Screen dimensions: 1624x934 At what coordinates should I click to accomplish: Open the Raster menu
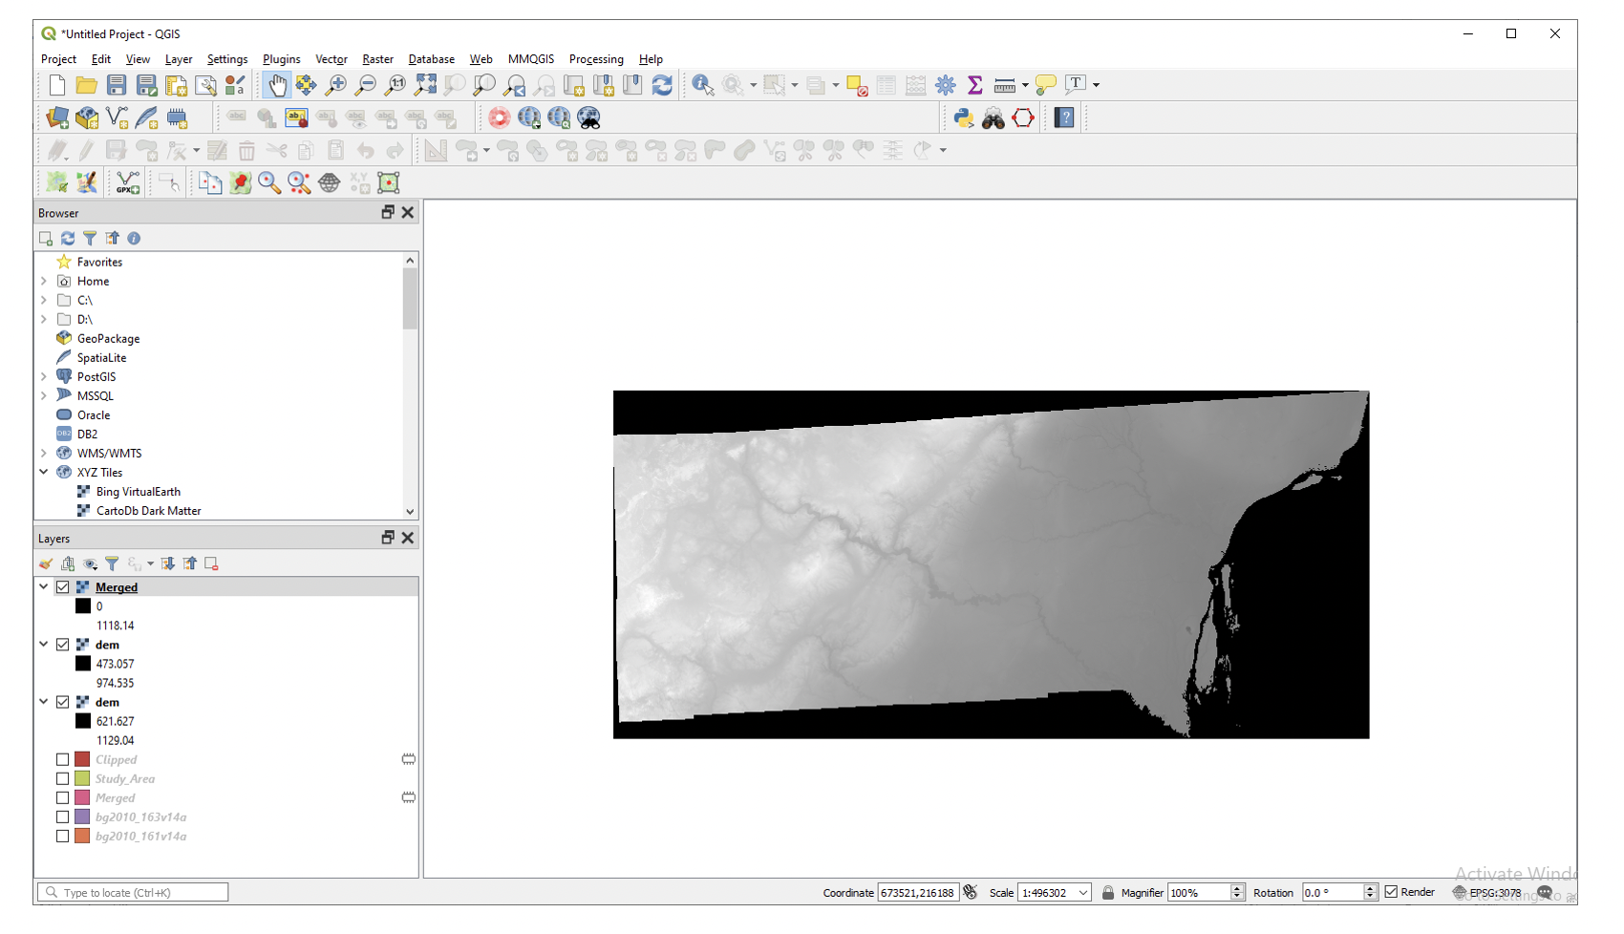[x=377, y=59]
